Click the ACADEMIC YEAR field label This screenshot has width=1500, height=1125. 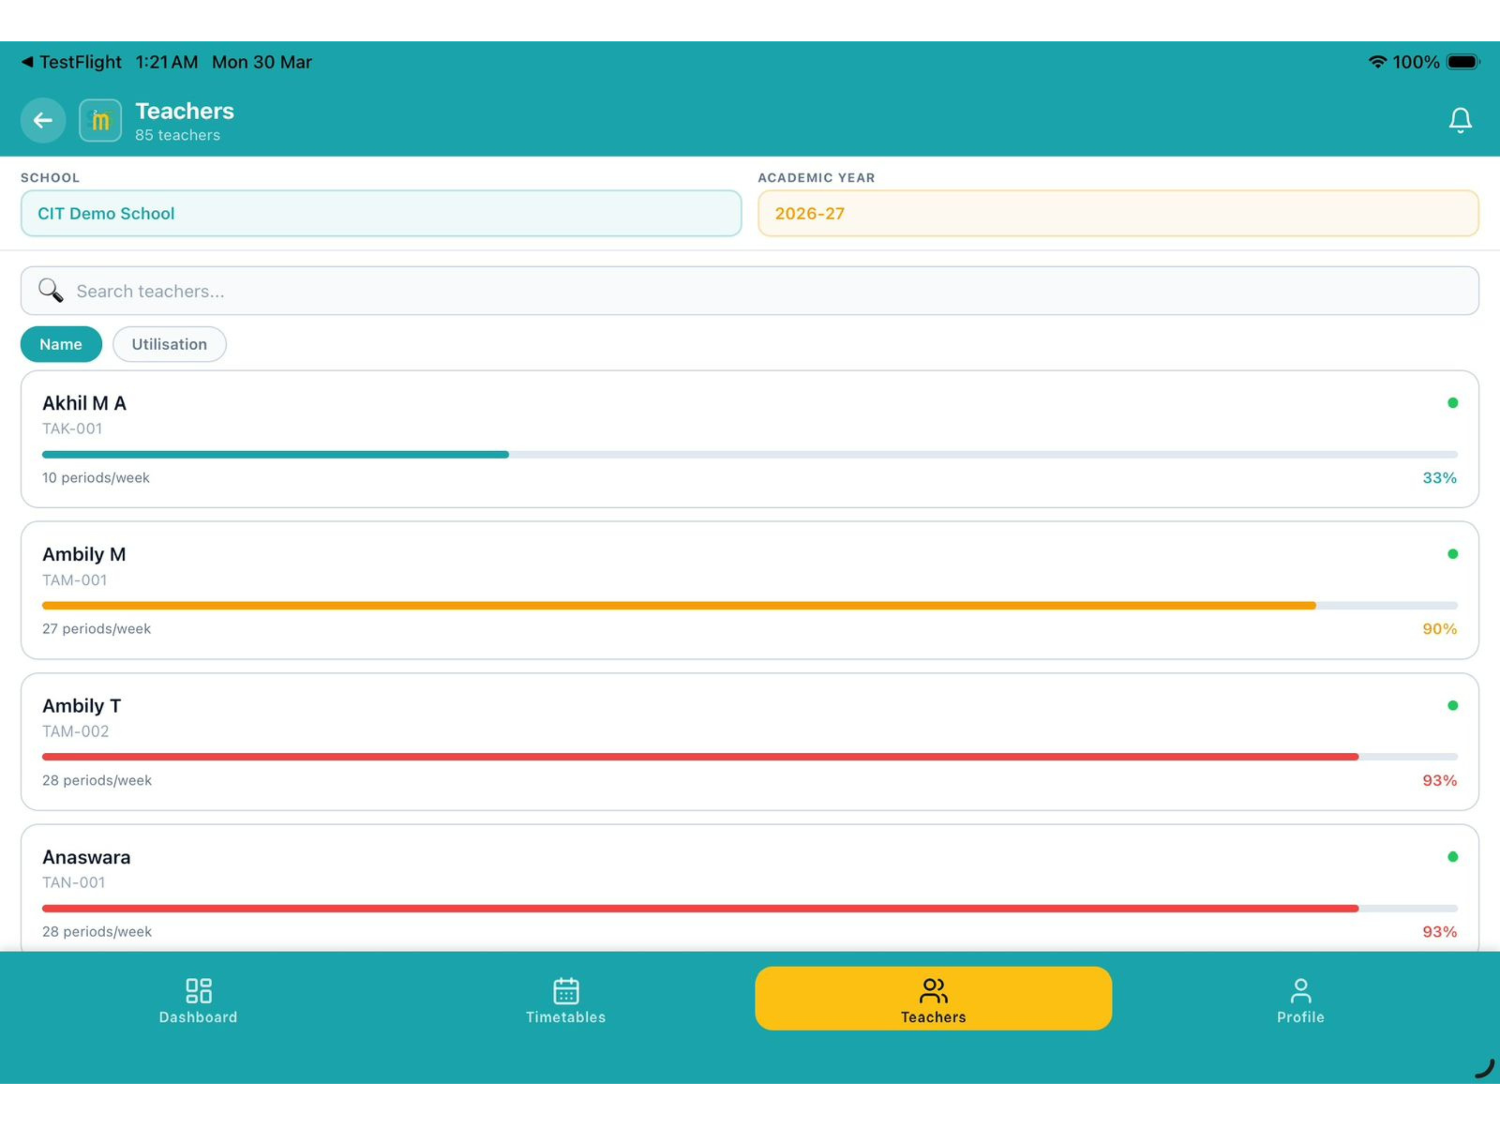[x=816, y=178]
